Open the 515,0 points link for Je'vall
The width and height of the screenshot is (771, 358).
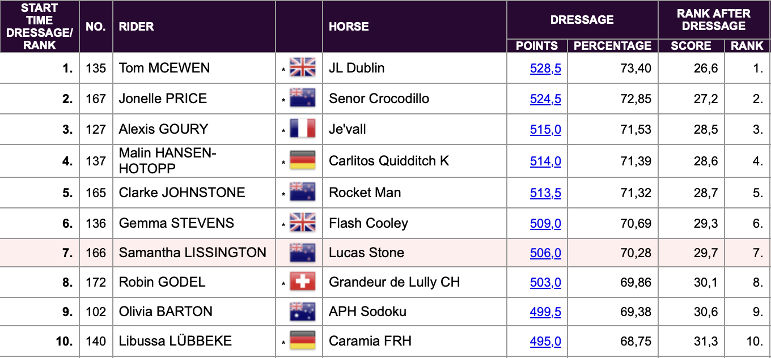[545, 130]
